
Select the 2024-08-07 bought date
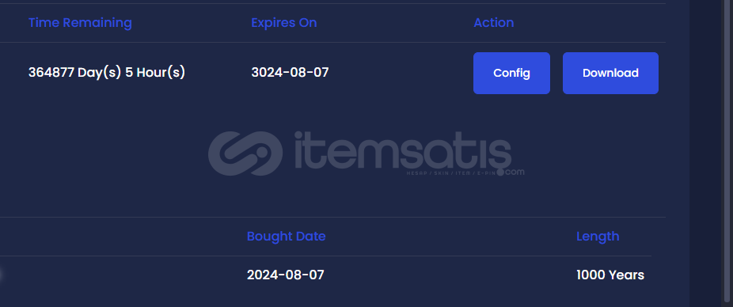click(x=285, y=275)
